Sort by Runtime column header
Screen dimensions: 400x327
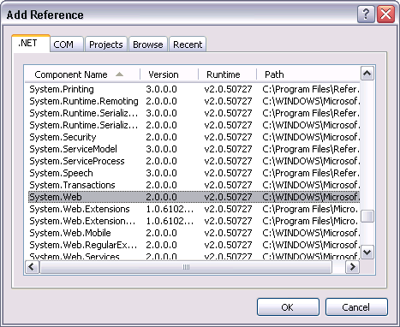click(227, 74)
